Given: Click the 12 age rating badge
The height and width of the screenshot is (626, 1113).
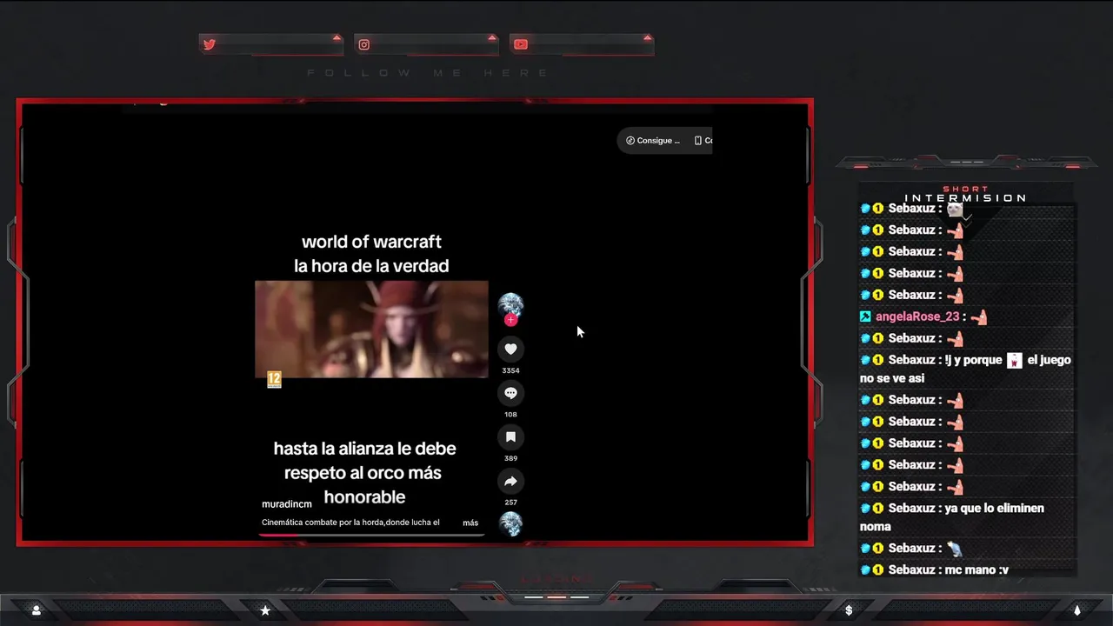Looking at the screenshot, I should 274,379.
